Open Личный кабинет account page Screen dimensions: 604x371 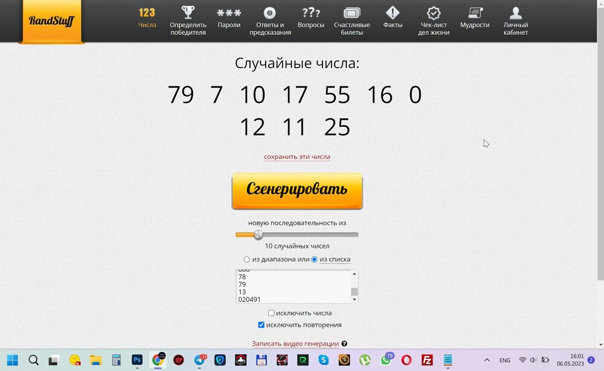(x=516, y=21)
